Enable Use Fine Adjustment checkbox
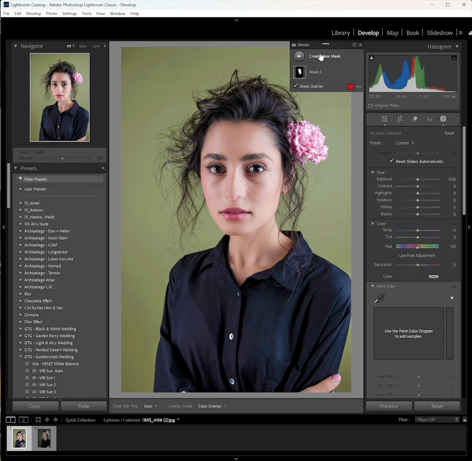This screenshot has height=461, width=472. 395,255
